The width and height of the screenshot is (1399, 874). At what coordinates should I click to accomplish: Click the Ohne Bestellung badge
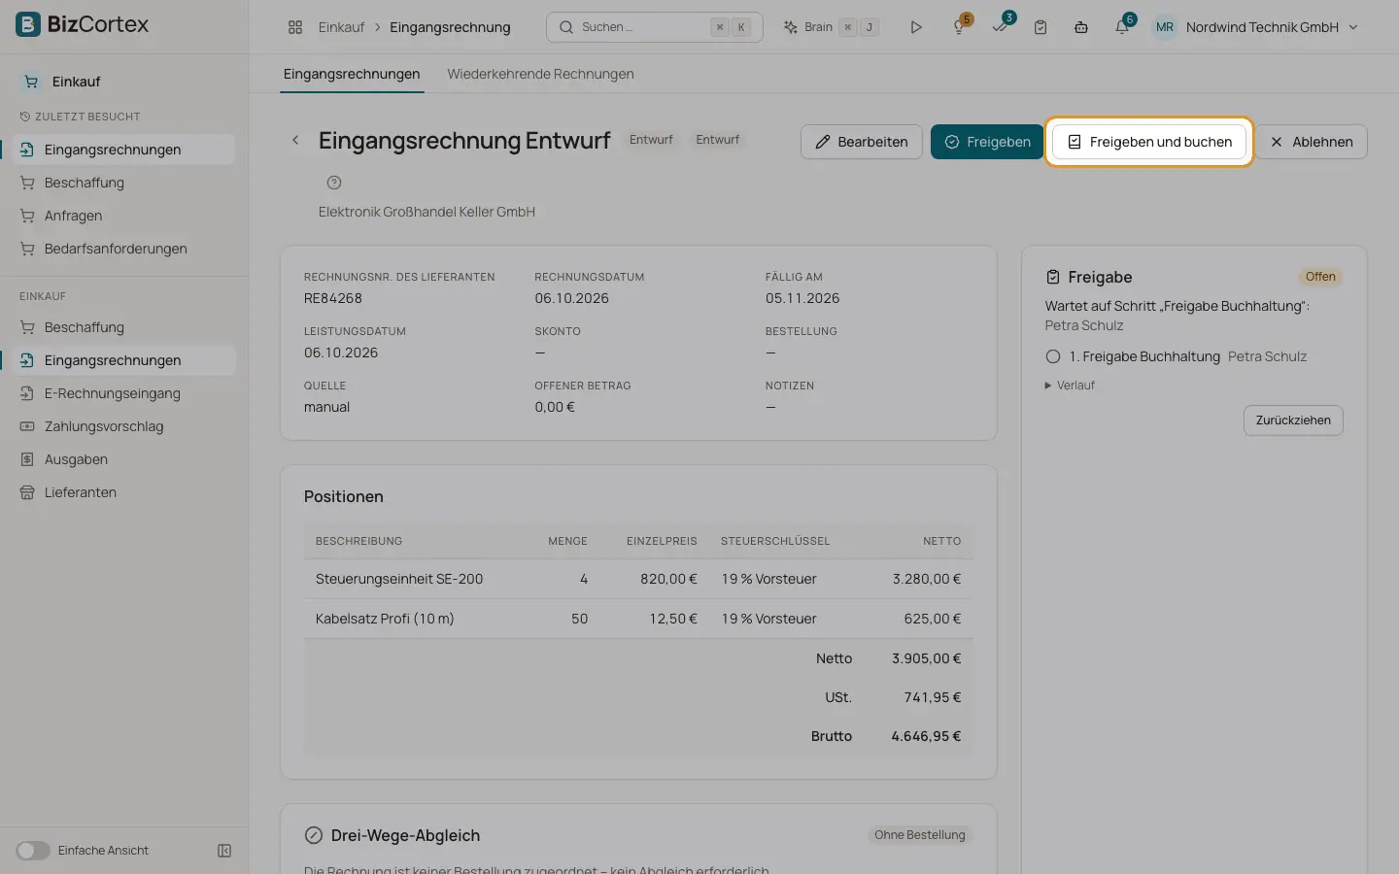point(919,835)
